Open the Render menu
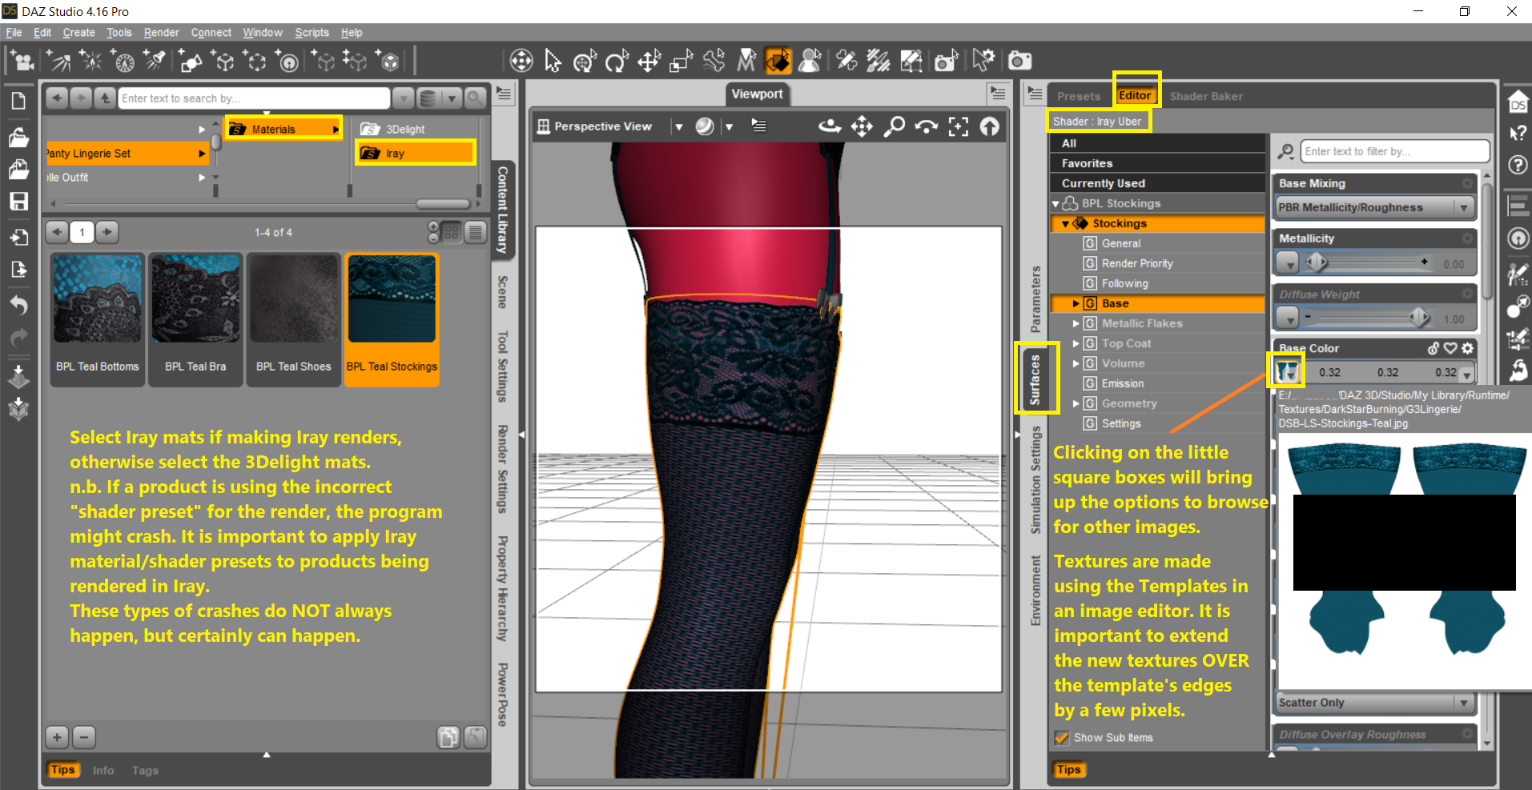This screenshot has height=790, width=1532. tap(161, 33)
